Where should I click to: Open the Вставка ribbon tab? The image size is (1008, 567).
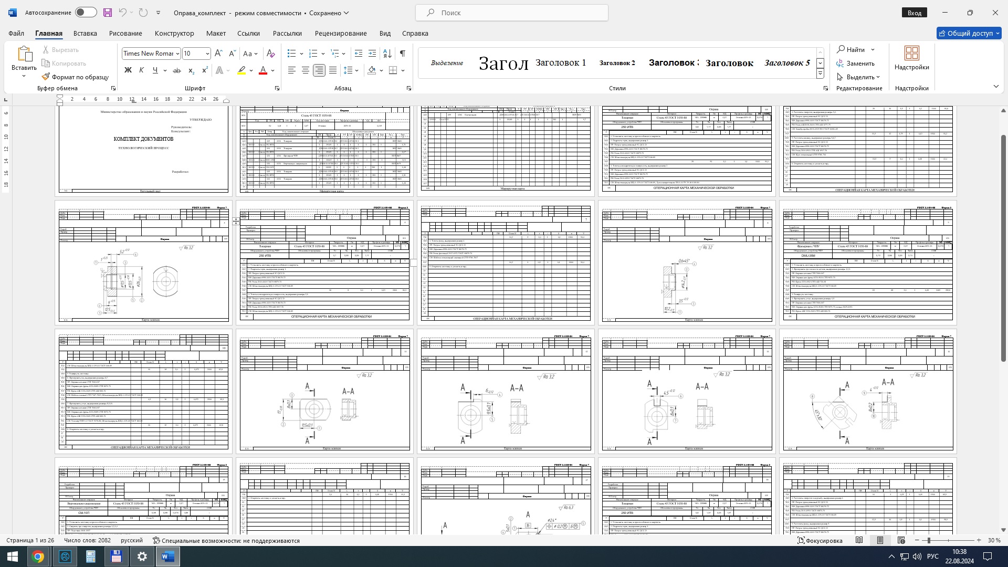(x=85, y=33)
